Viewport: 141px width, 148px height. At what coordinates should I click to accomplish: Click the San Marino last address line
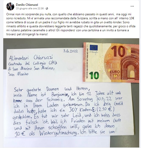click(18, 74)
